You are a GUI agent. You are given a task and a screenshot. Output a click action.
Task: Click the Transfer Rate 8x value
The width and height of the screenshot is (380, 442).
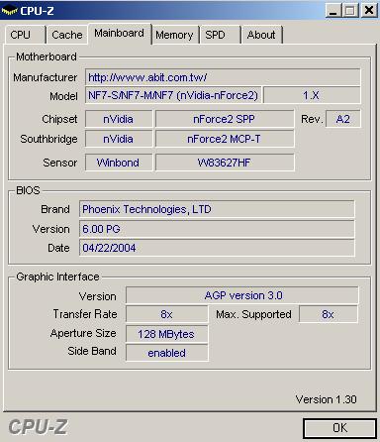coord(166,314)
